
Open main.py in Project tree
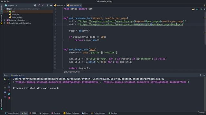[x=15, y=15]
